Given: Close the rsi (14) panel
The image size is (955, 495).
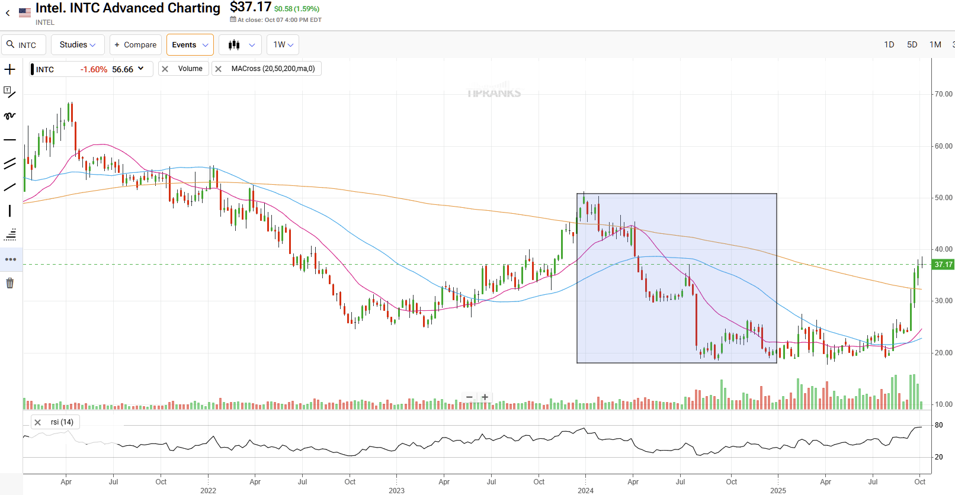Looking at the screenshot, I should (38, 422).
